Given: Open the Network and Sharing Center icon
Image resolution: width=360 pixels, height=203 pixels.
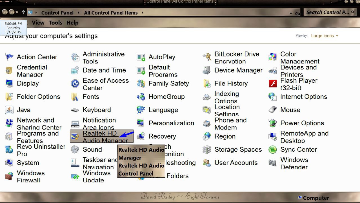Looking at the screenshot, I should [9, 123].
